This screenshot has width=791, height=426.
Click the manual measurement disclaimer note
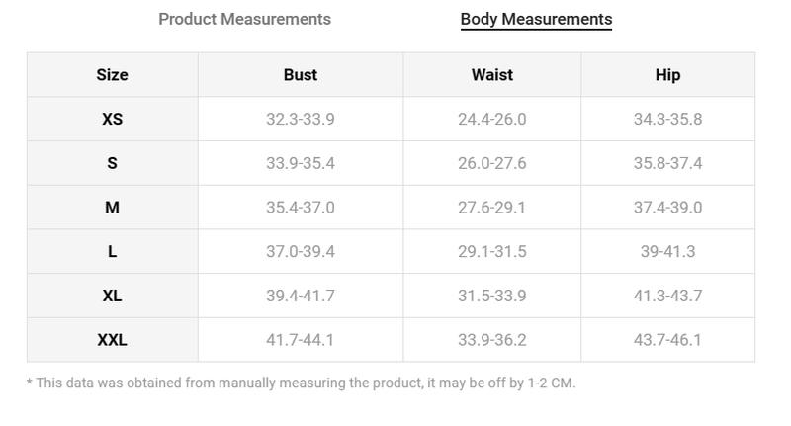[302, 383]
